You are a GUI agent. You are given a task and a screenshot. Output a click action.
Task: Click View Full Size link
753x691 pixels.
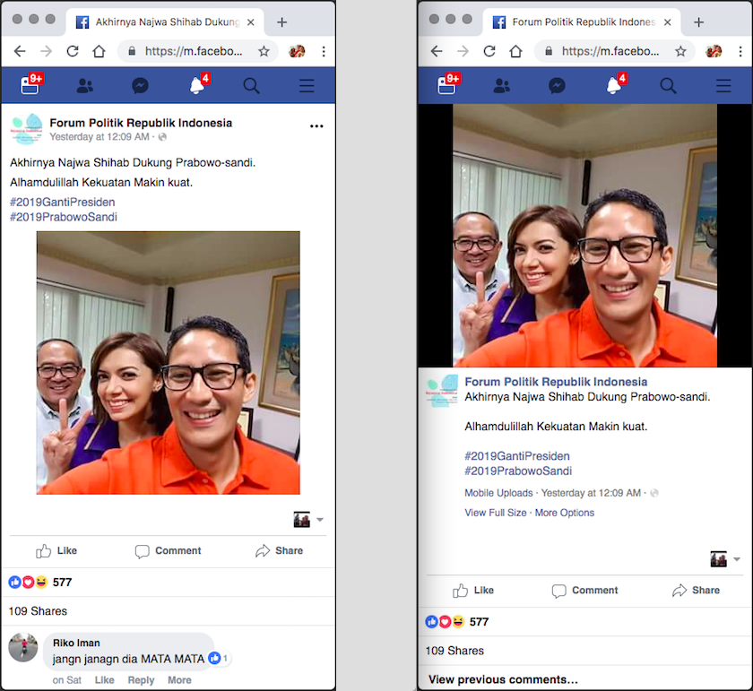coord(496,513)
